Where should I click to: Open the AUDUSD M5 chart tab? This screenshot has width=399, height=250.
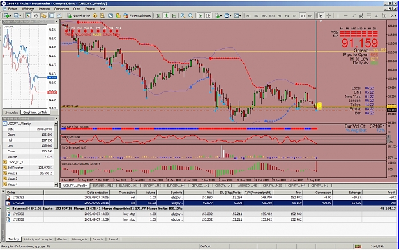tap(248, 186)
